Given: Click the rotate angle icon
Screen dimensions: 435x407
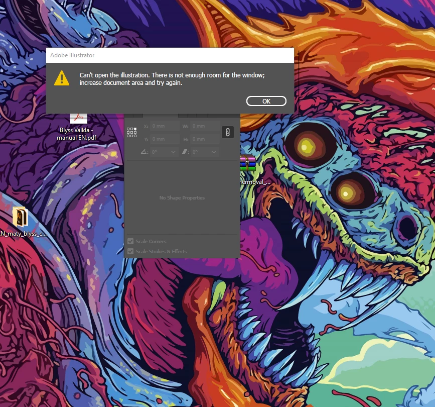Looking at the screenshot, I should tap(144, 152).
